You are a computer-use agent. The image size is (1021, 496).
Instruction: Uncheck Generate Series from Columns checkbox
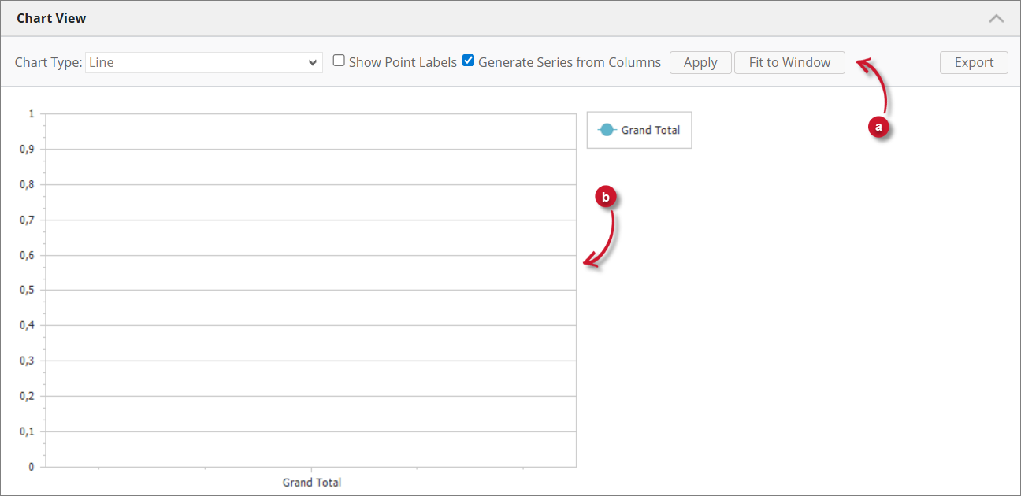point(468,61)
